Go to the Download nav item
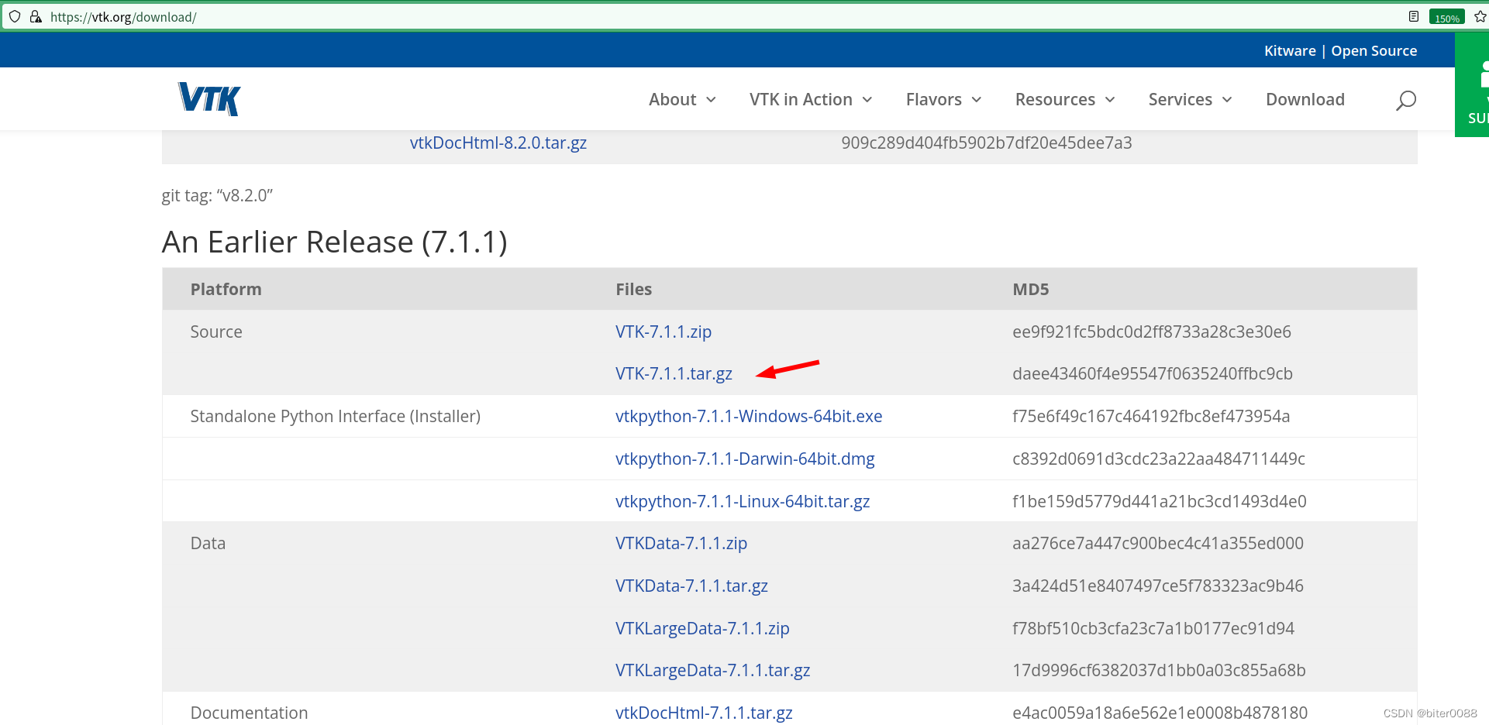This screenshot has height=725, width=1489. pos(1305,99)
